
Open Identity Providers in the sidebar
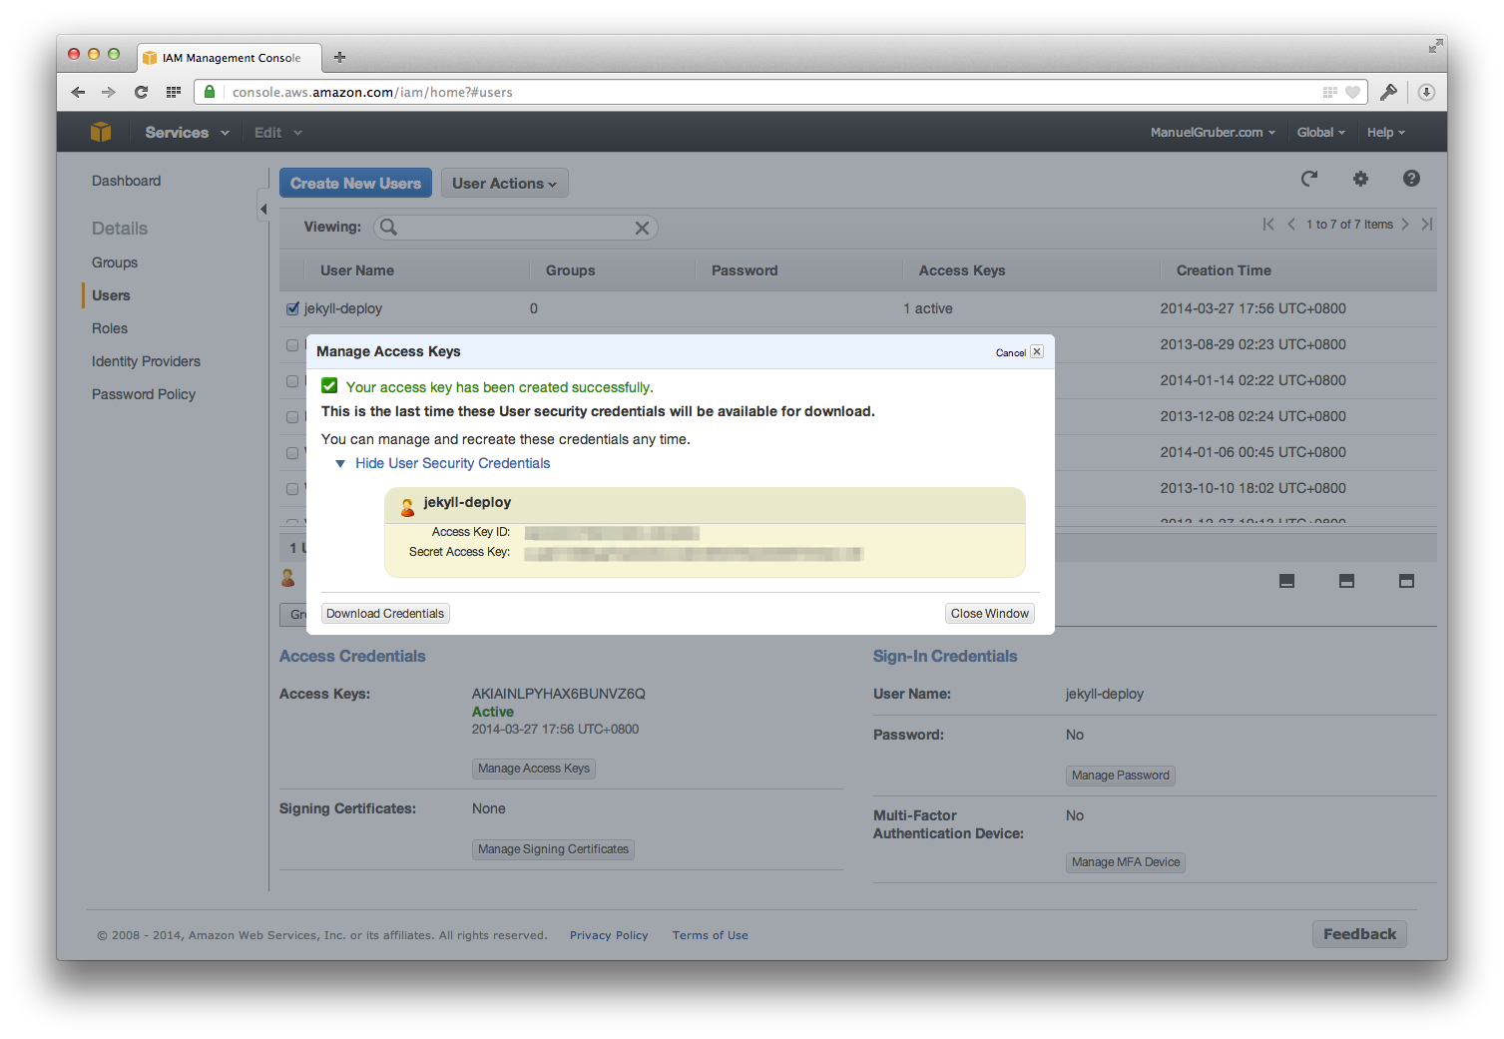click(146, 361)
